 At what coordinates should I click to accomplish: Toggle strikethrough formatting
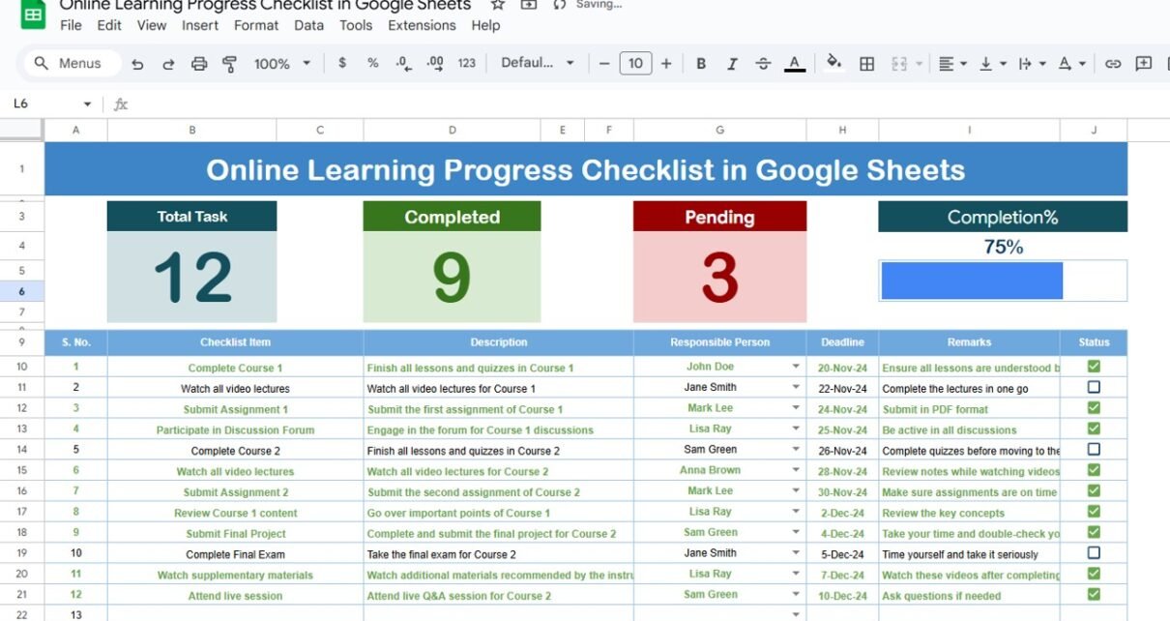click(763, 64)
